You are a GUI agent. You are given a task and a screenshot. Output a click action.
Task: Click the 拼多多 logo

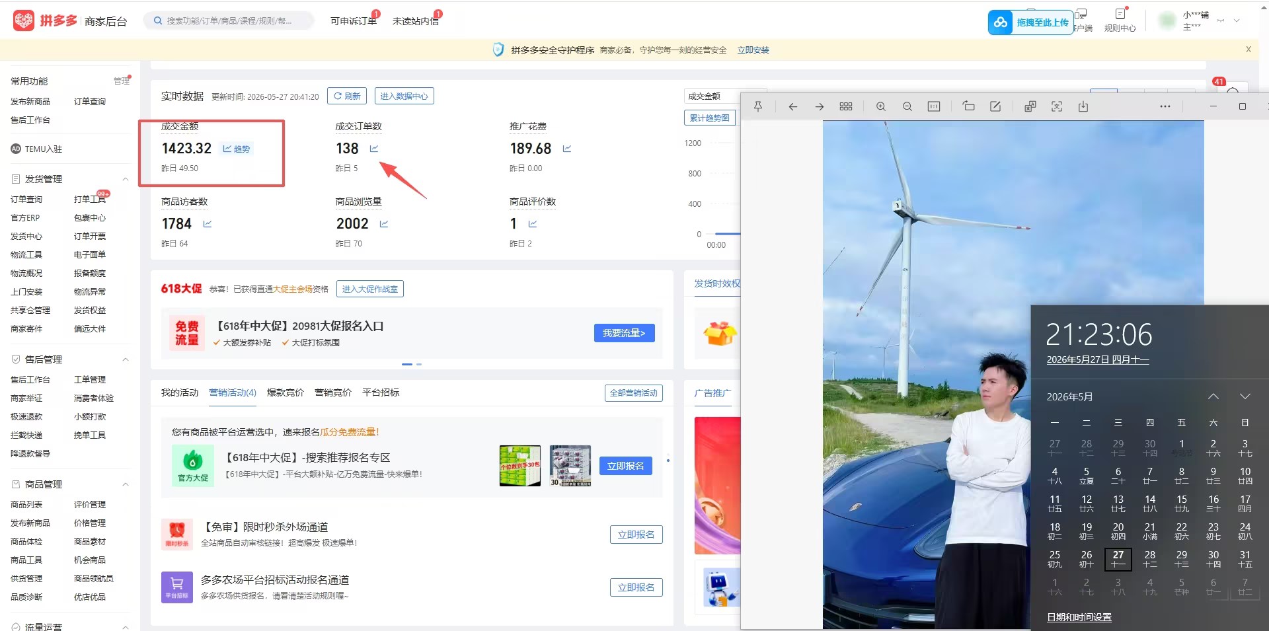[x=45, y=21]
